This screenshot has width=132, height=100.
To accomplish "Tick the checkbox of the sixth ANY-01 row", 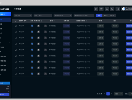I will 16,56.
